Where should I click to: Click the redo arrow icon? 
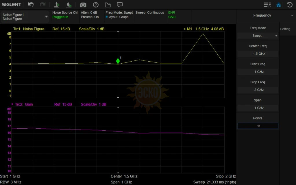43,5
